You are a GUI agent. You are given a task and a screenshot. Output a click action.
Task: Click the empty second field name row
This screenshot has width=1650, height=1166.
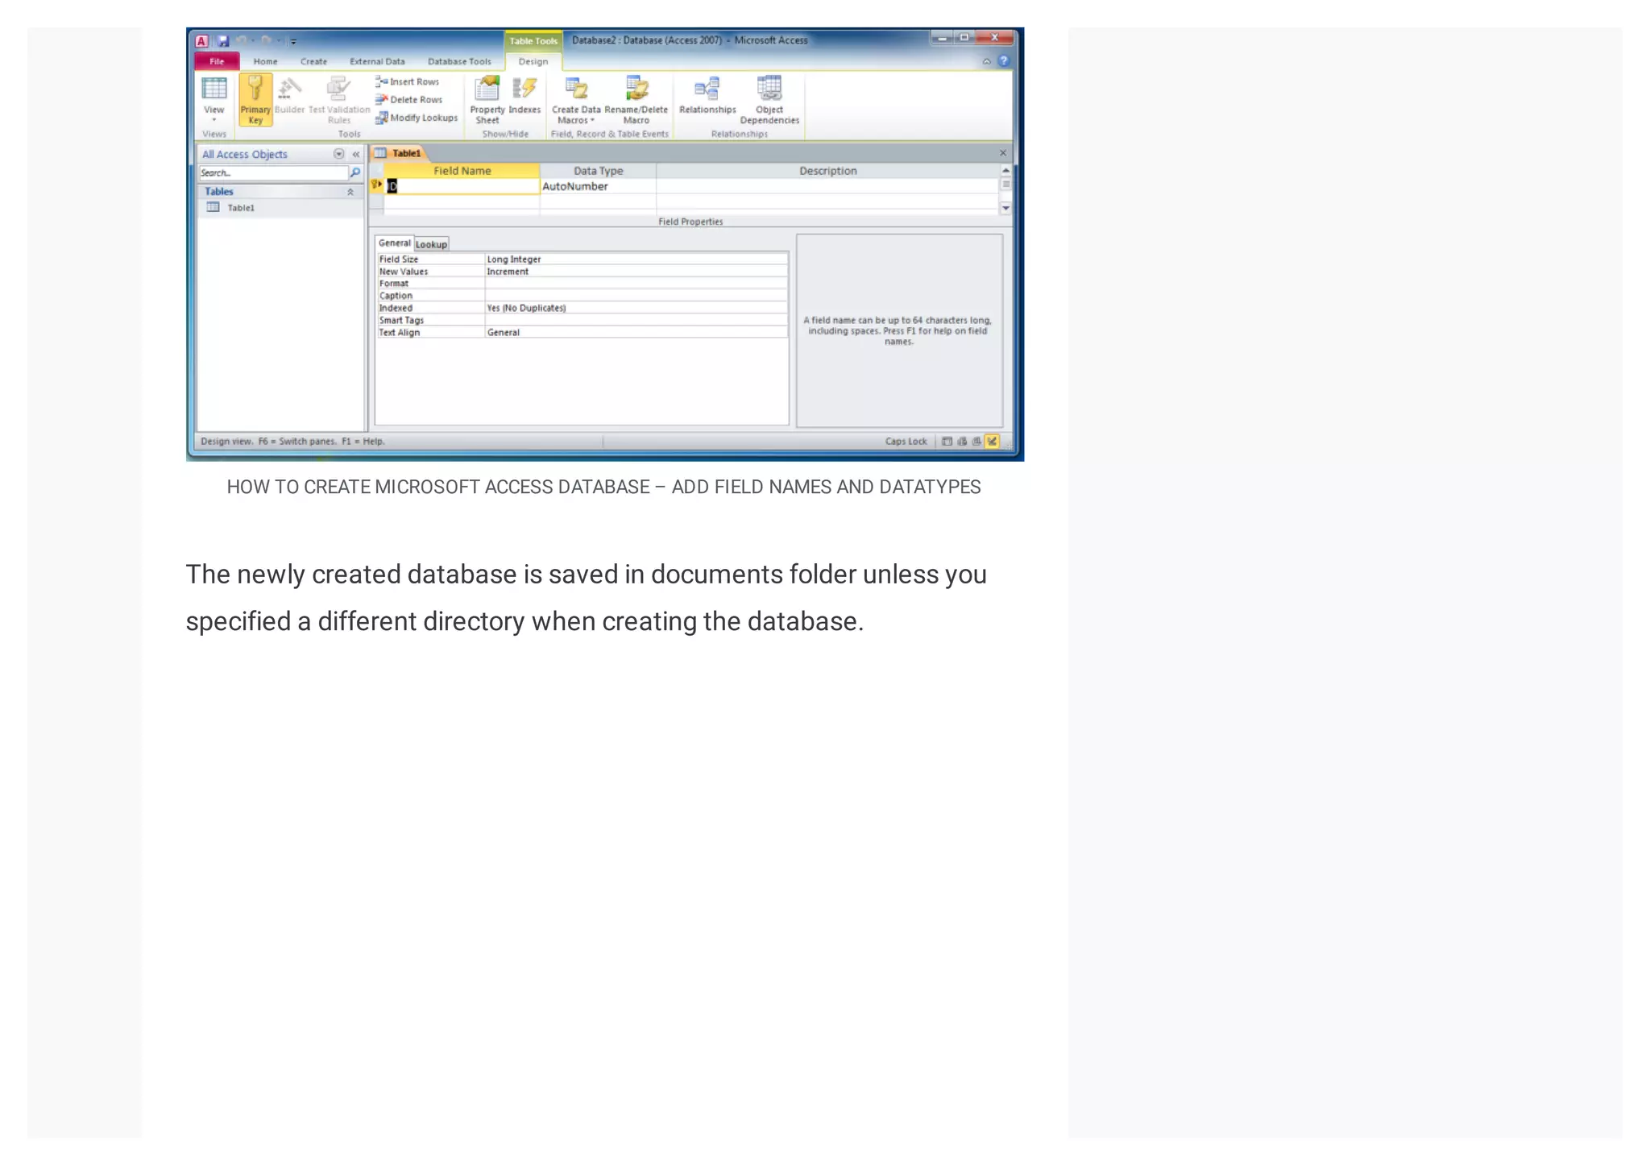click(x=462, y=201)
